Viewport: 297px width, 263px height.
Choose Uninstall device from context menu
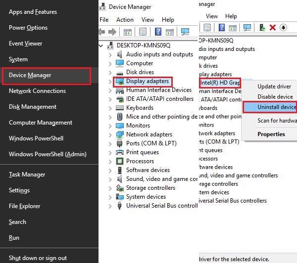point(276,107)
